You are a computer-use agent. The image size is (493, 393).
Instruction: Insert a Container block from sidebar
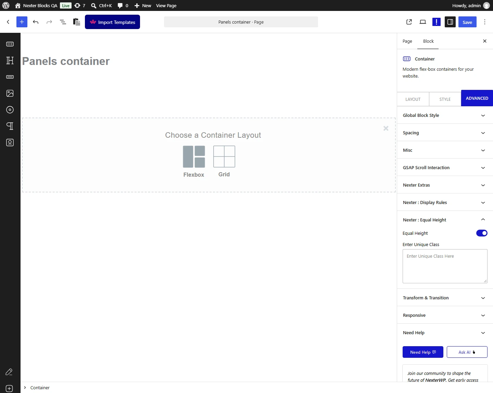pos(10,44)
